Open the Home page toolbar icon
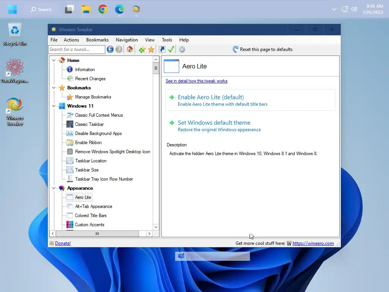Image resolution: width=389 pixels, height=292 pixels. click(130, 49)
